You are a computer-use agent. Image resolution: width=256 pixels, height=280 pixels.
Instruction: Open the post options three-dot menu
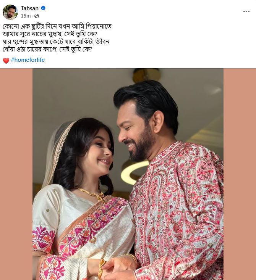pyautogui.click(x=246, y=11)
